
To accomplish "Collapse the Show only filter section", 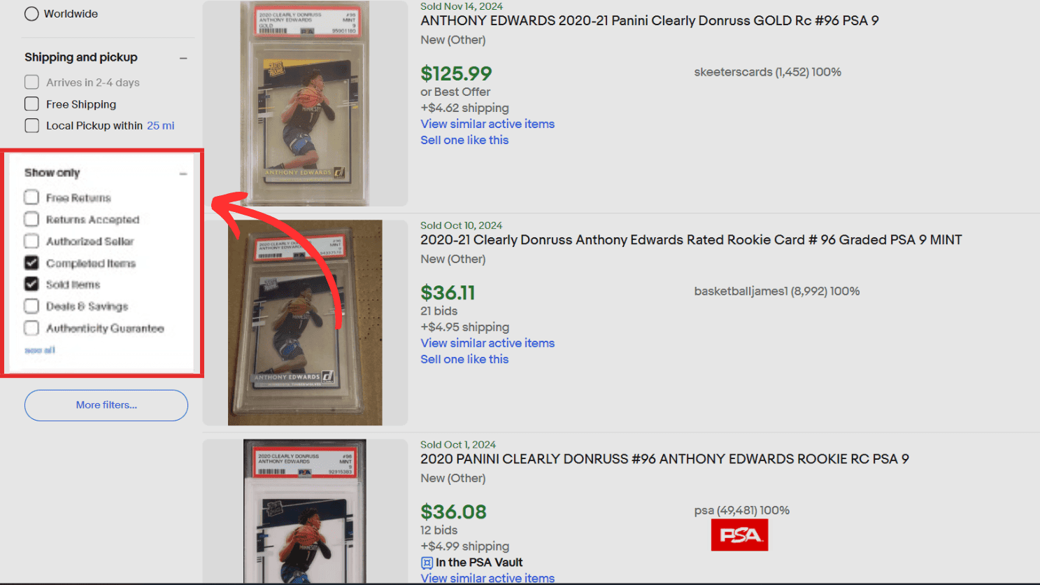I will 183,174.
